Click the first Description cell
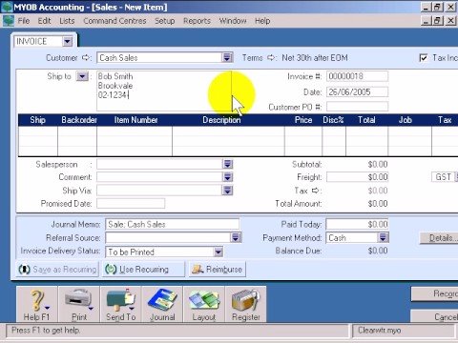The width and height of the screenshot is (458, 343). (x=228, y=131)
